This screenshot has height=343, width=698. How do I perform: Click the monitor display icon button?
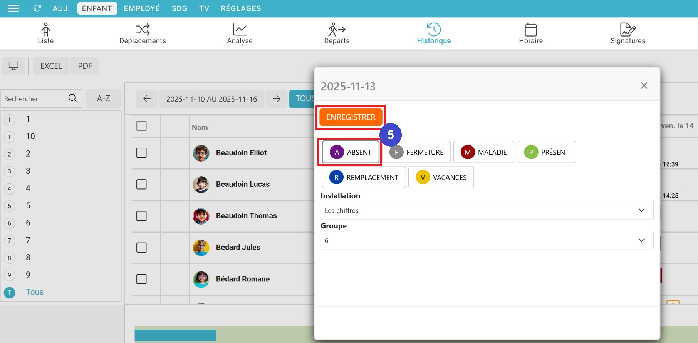click(13, 66)
